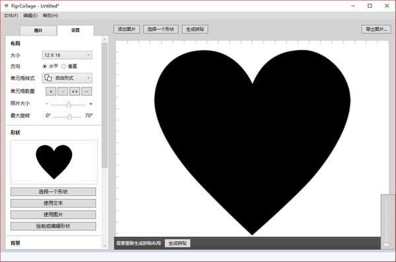Select the 垂直 vertical orientation radio

coord(63,66)
